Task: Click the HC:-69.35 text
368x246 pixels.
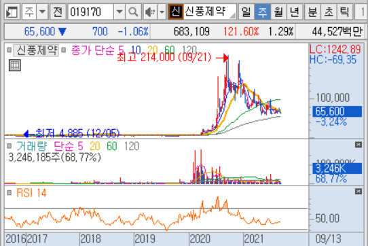Action: click(333, 60)
